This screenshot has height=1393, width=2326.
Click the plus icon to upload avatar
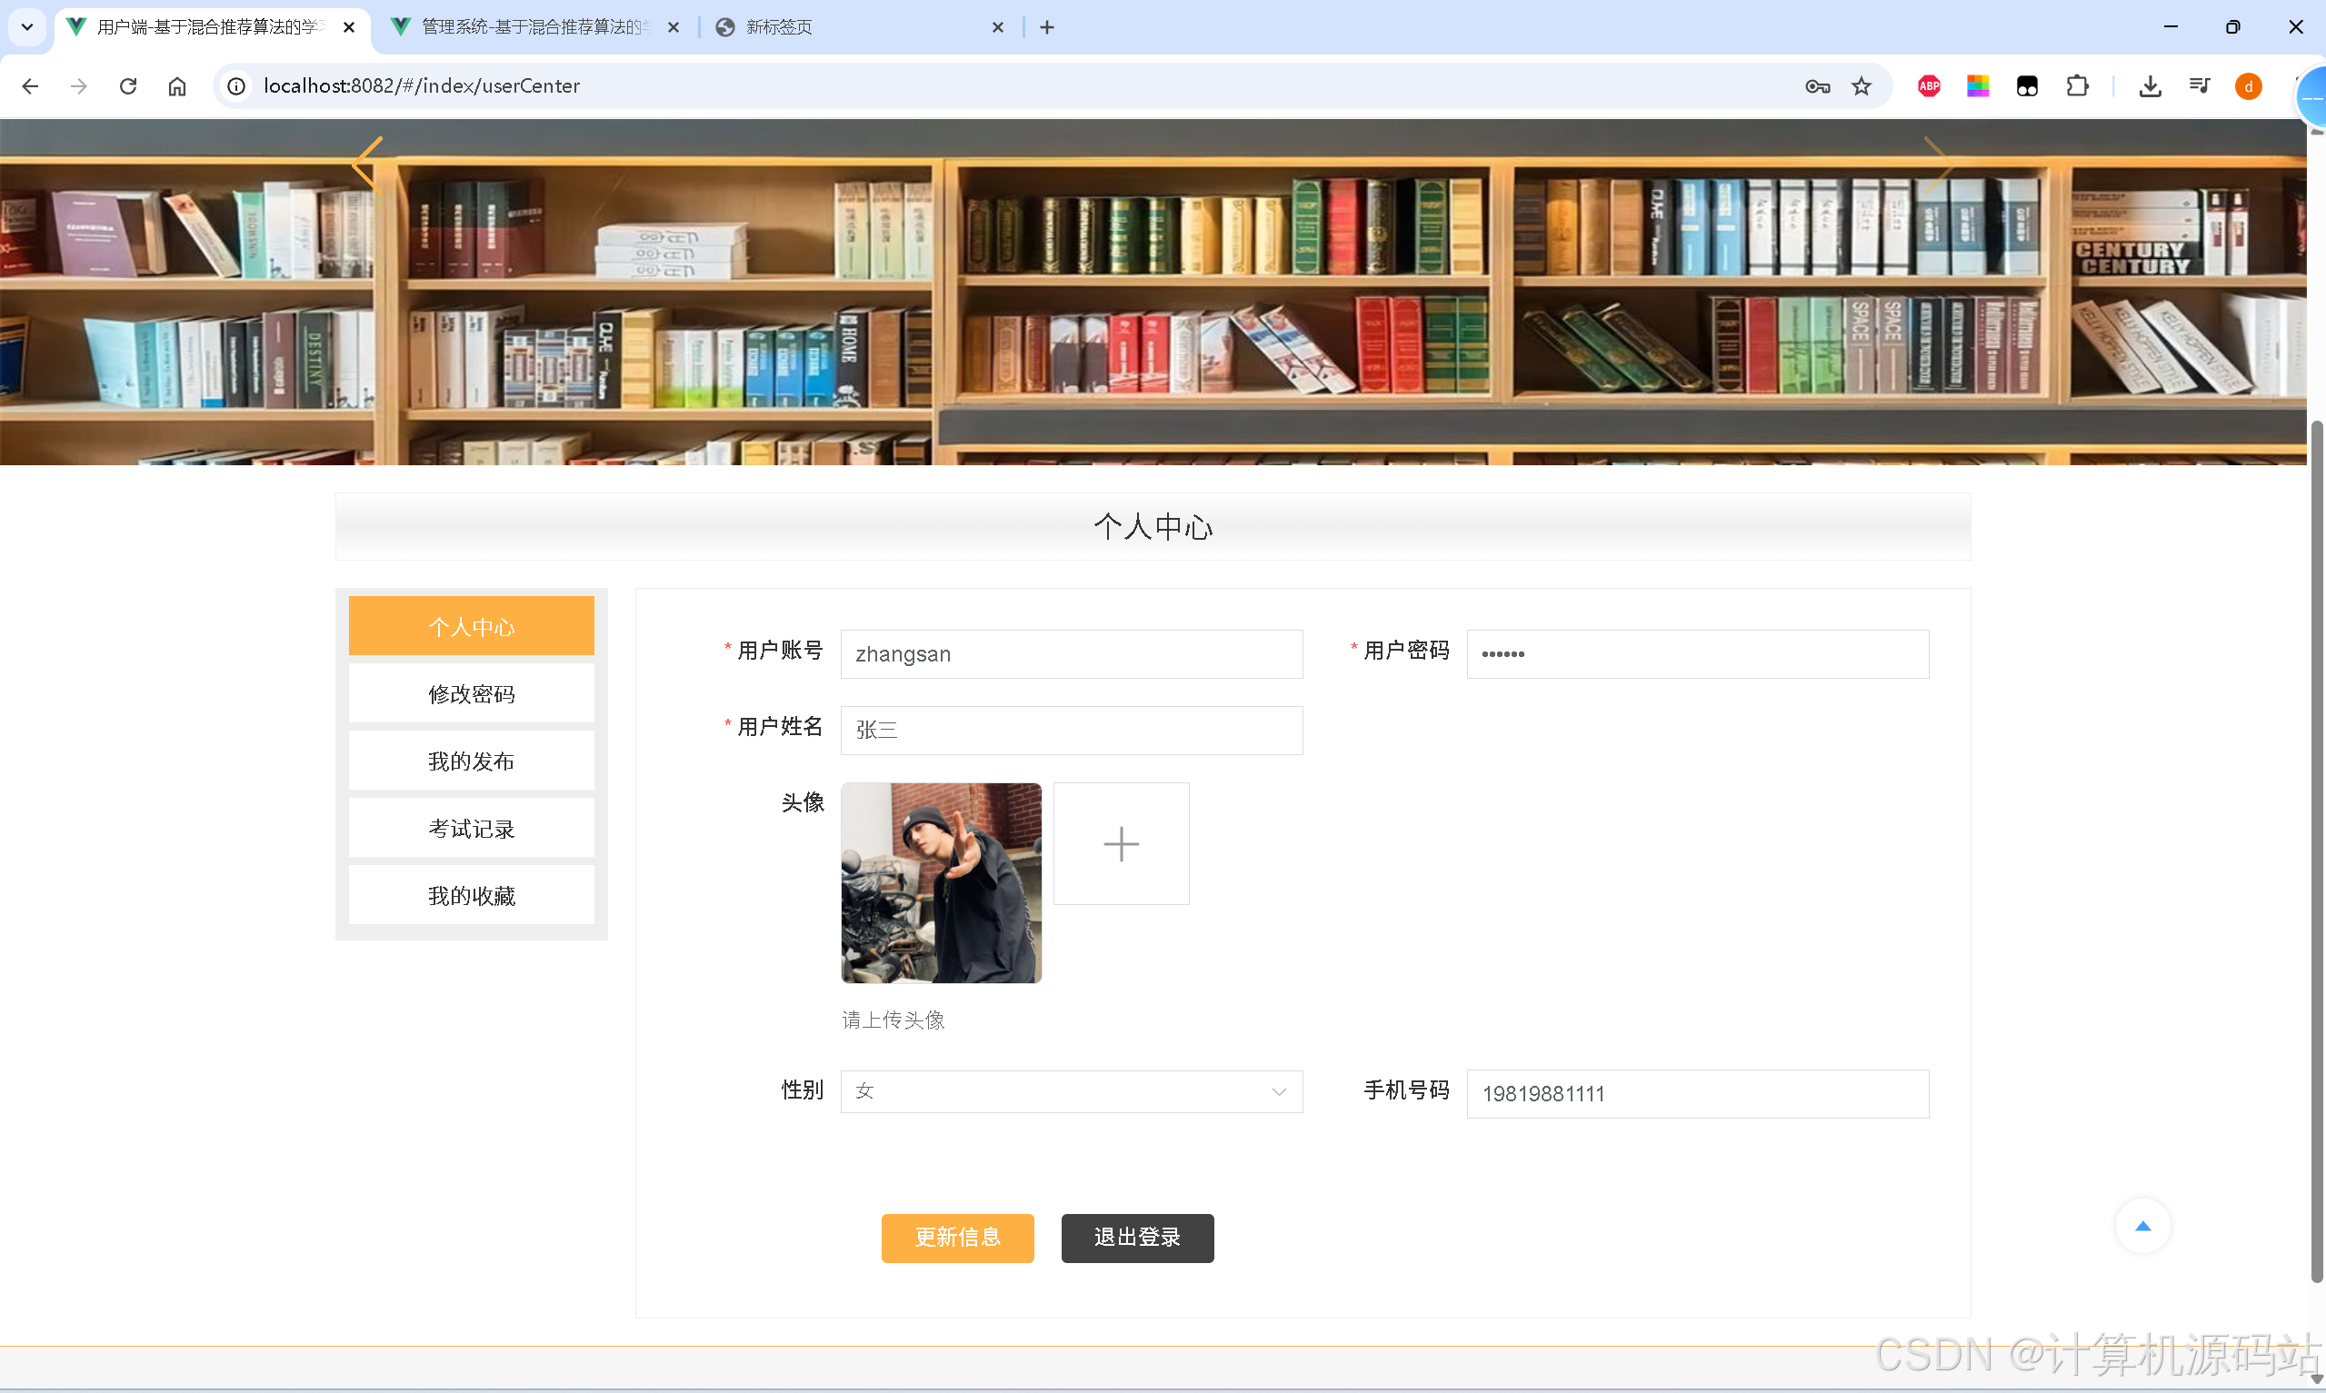1121,843
